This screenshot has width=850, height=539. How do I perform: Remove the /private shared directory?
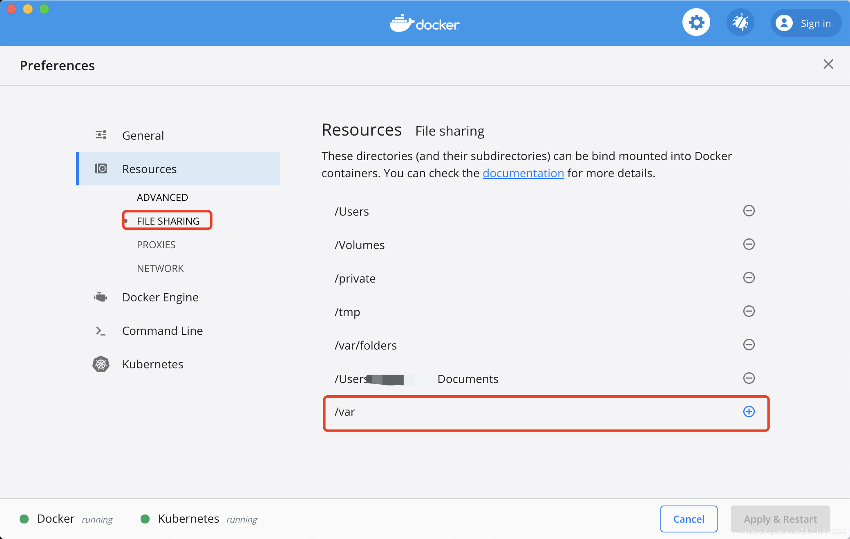[749, 278]
